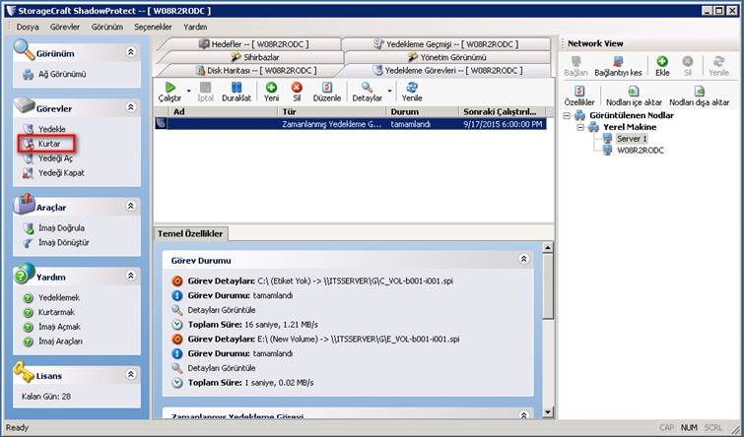Open the Detaylar dropdown arrow
This screenshot has width=744, height=437.
[389, 91]
